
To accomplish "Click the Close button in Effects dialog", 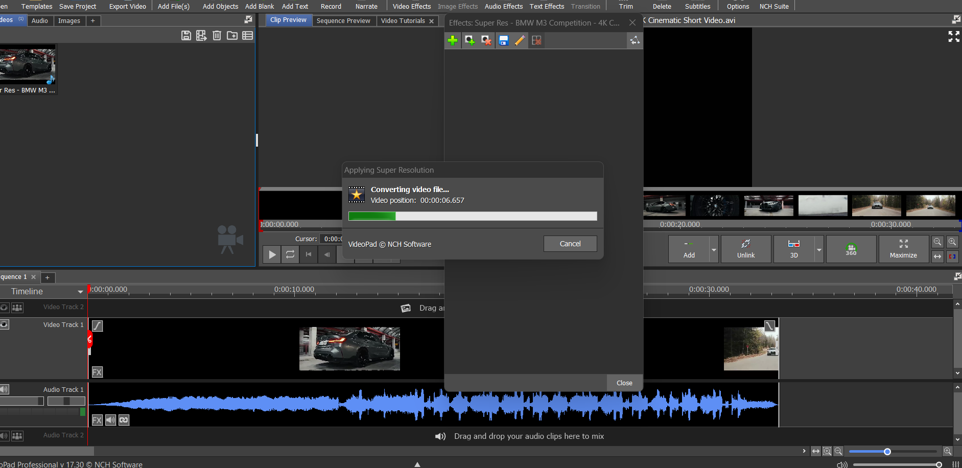I will point(624,383).
